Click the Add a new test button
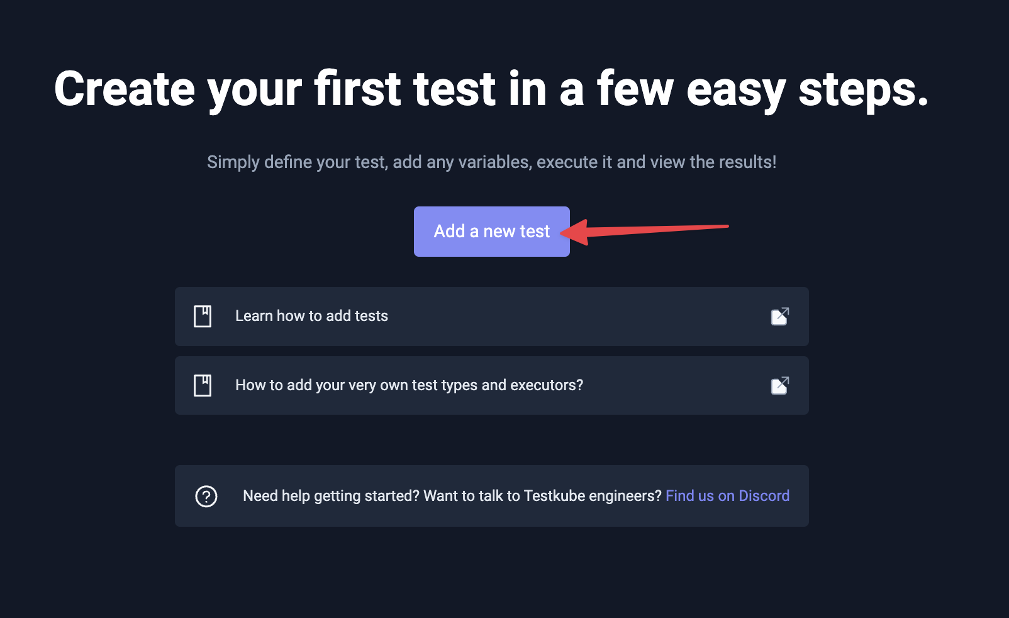Screen dimensions: 1009x618 coord(491,232)
